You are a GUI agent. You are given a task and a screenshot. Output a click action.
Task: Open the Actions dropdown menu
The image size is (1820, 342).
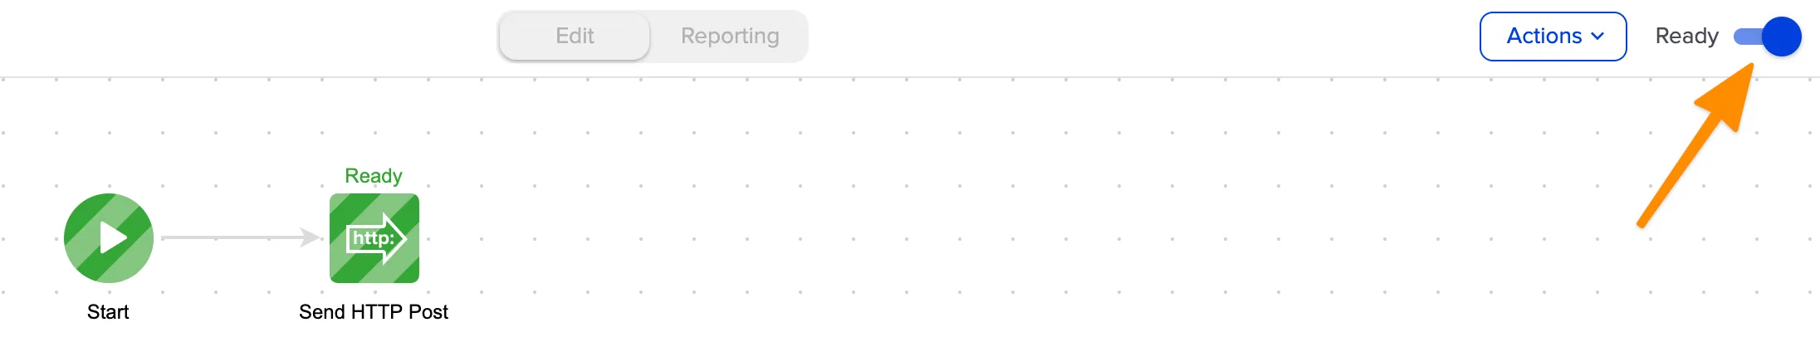tap(1553, 37)
